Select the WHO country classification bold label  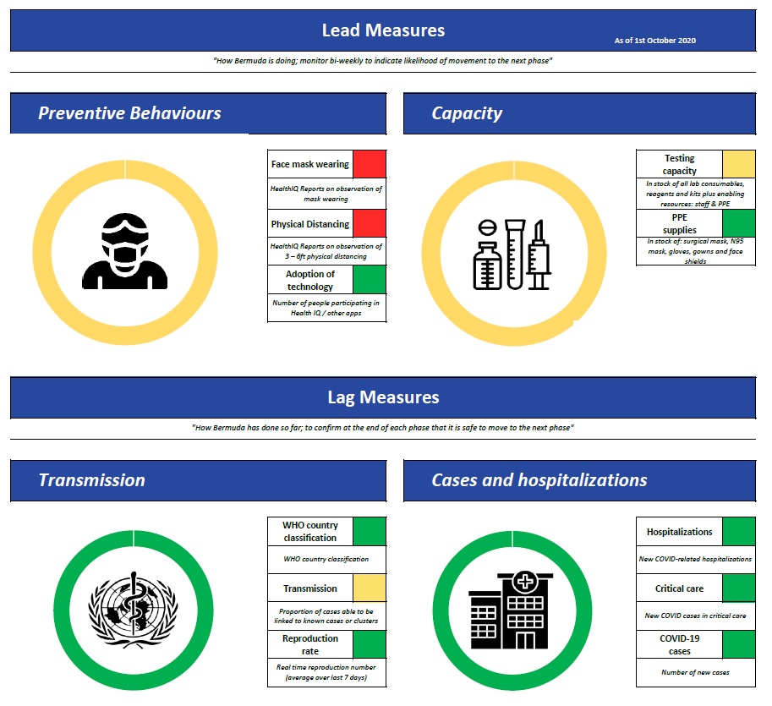pyautogui.click(x=309, y=531)
